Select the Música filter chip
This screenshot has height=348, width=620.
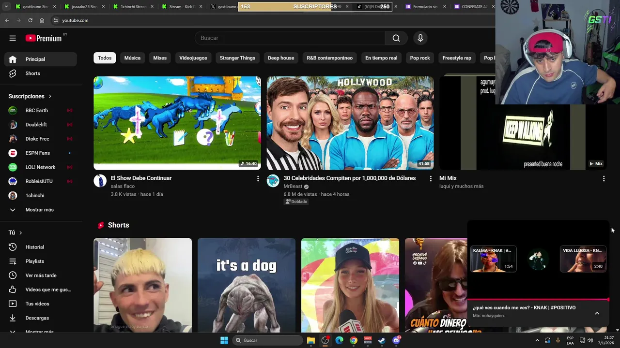pyautogui.click(x=132, y=58)
